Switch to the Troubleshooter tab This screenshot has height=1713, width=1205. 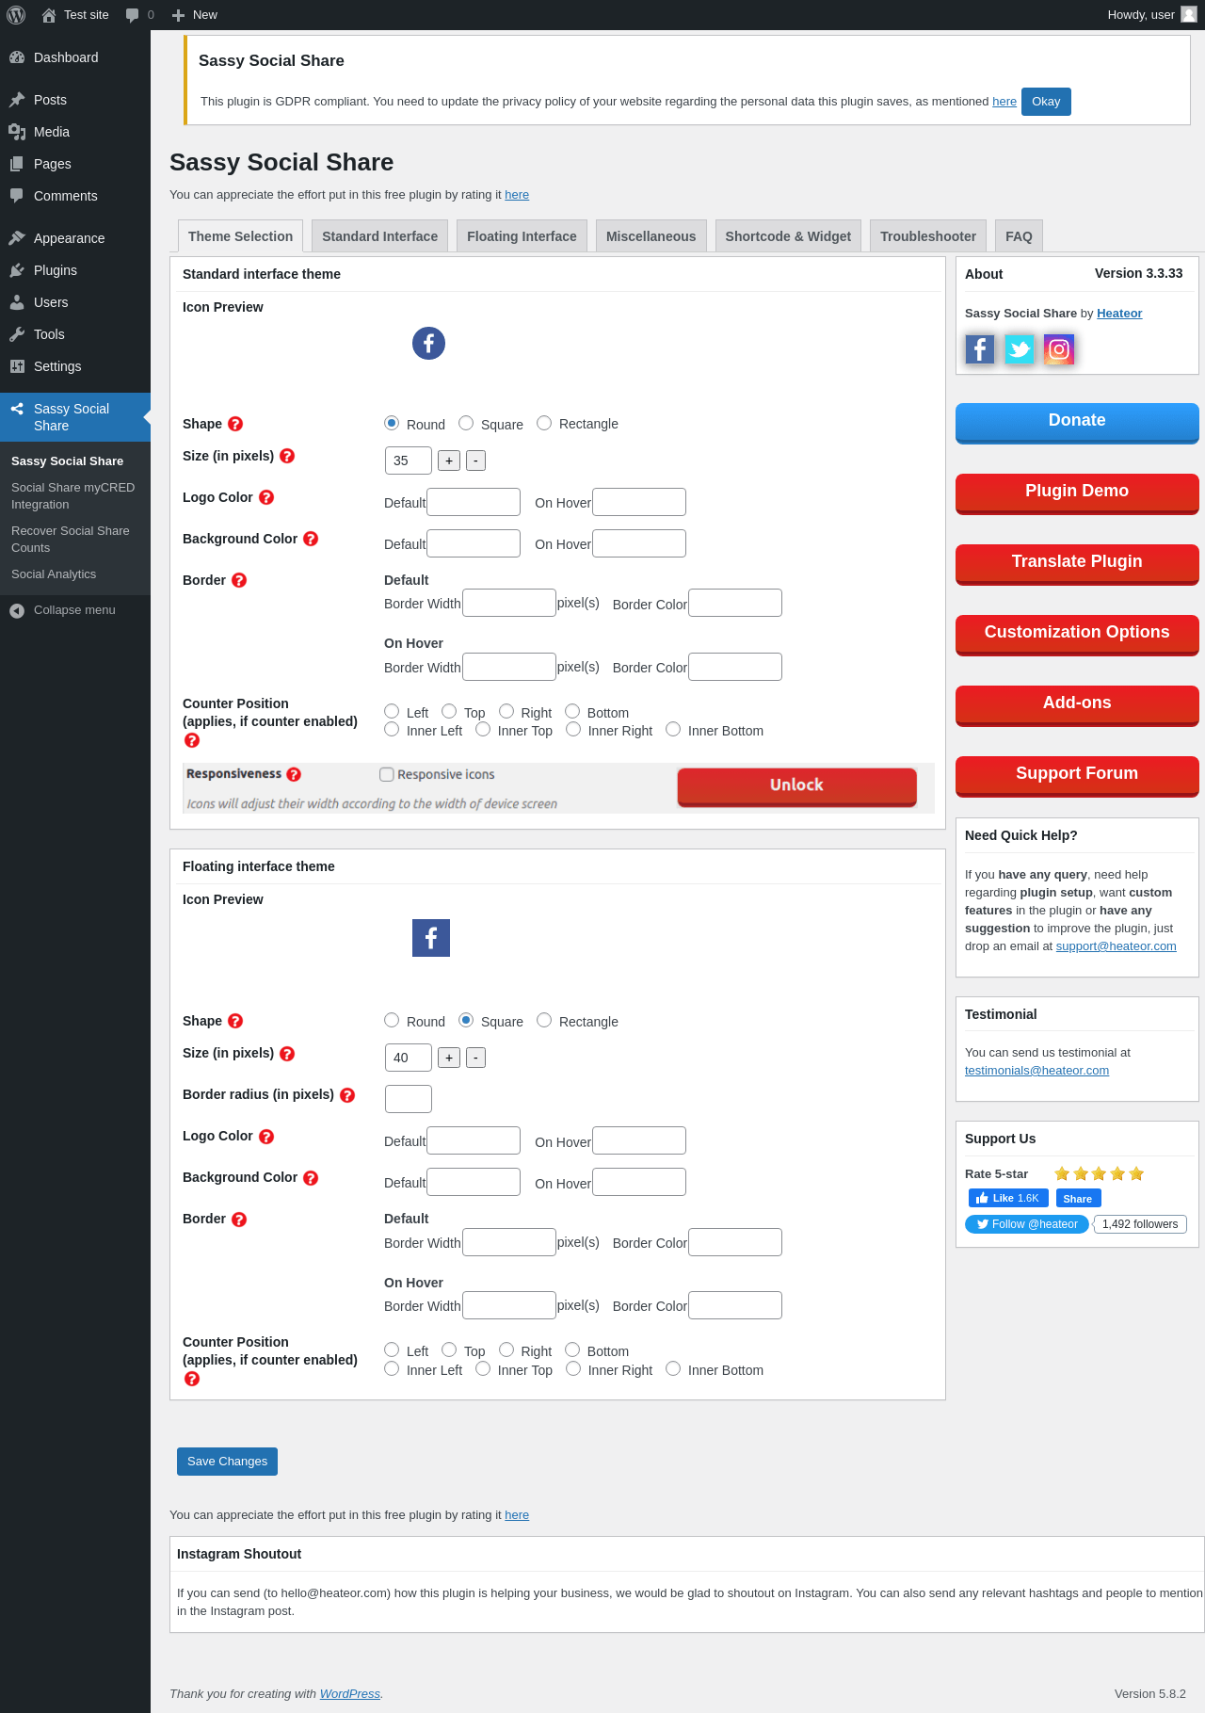coord(928,236)
